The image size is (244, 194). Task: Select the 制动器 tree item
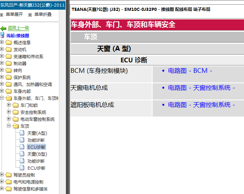(20, 64)
